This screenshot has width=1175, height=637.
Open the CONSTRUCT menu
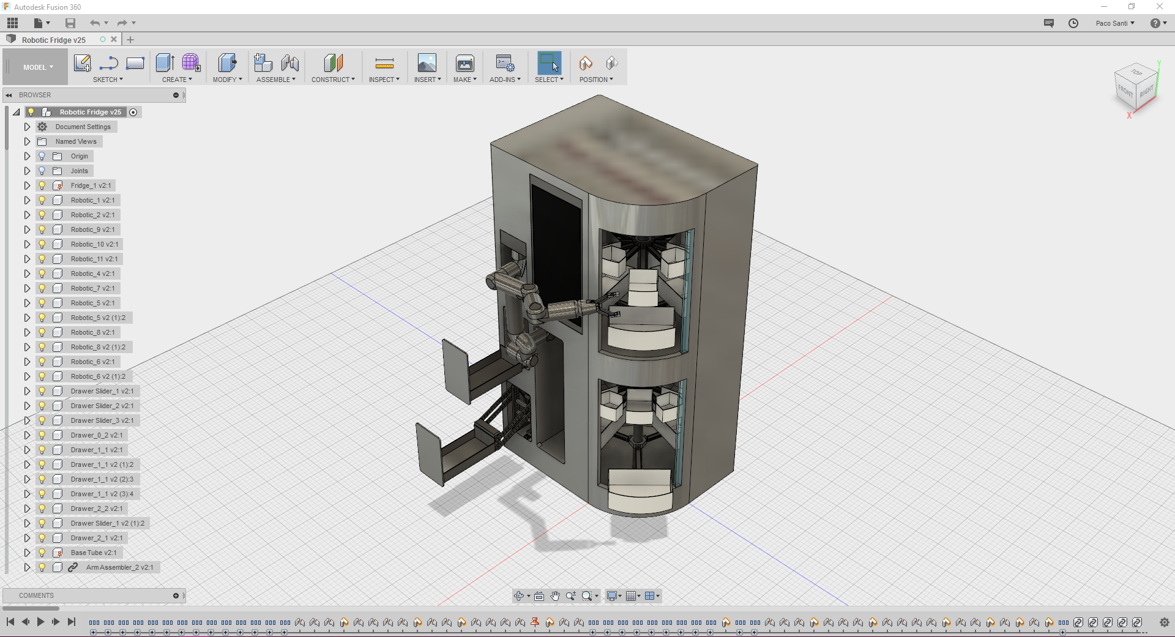(x=333, y=80)
